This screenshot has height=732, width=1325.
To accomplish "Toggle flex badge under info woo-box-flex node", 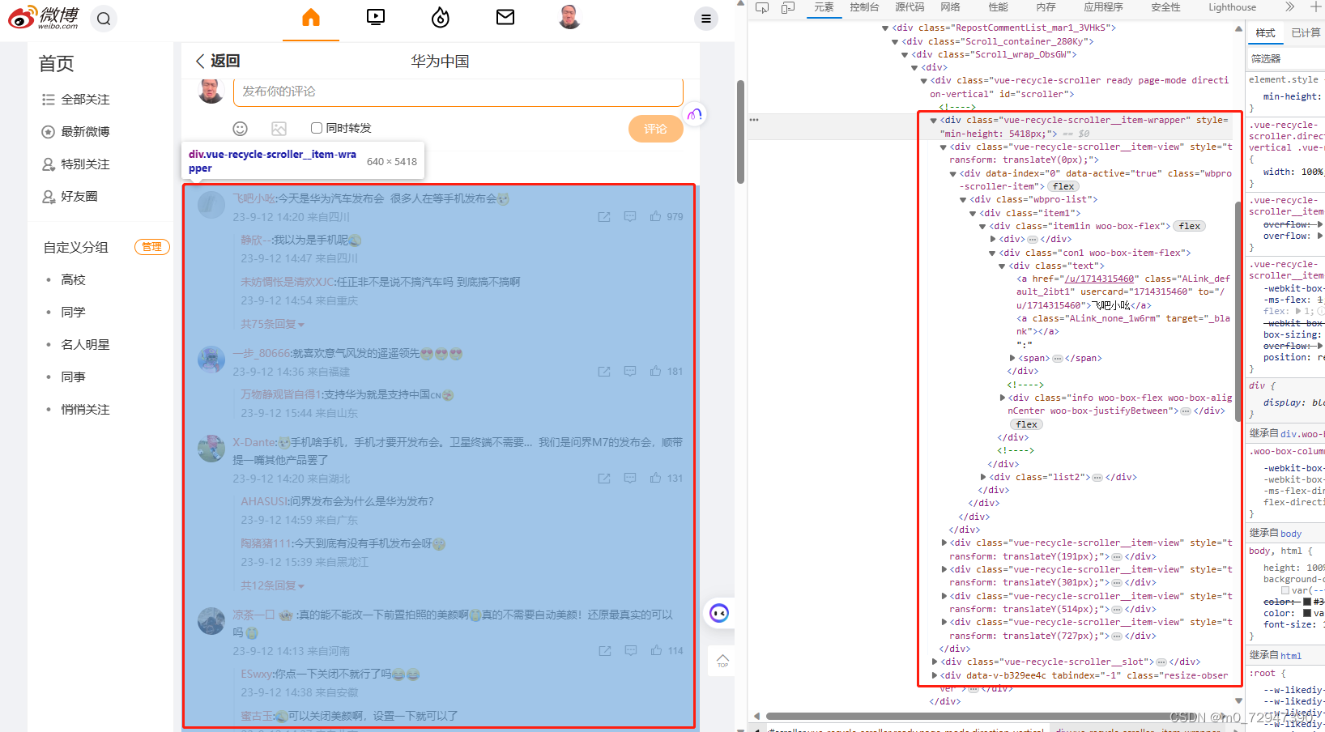I will pos(1026,424).
